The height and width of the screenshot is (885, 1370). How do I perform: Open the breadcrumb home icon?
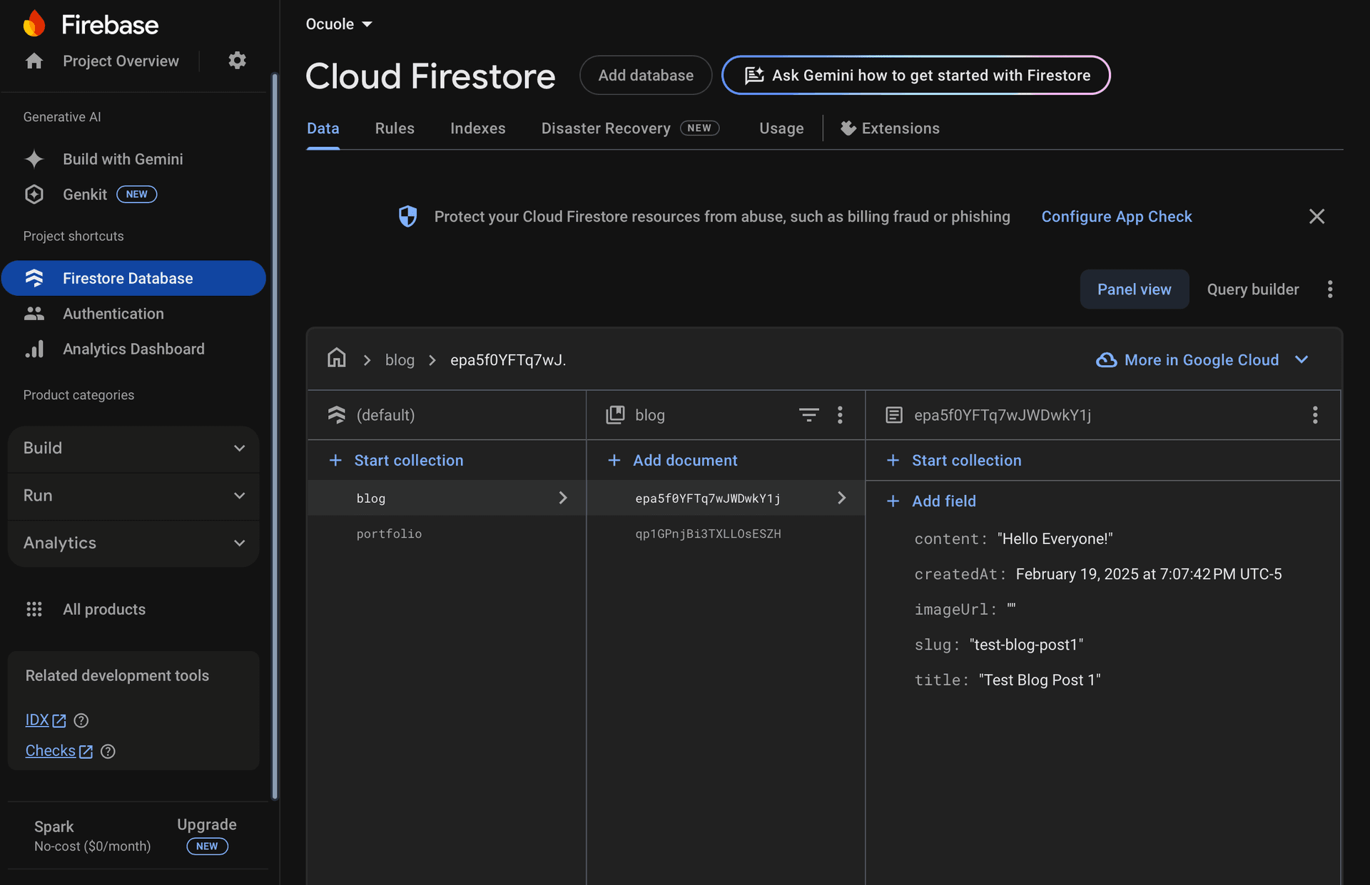tap(336, 359)
